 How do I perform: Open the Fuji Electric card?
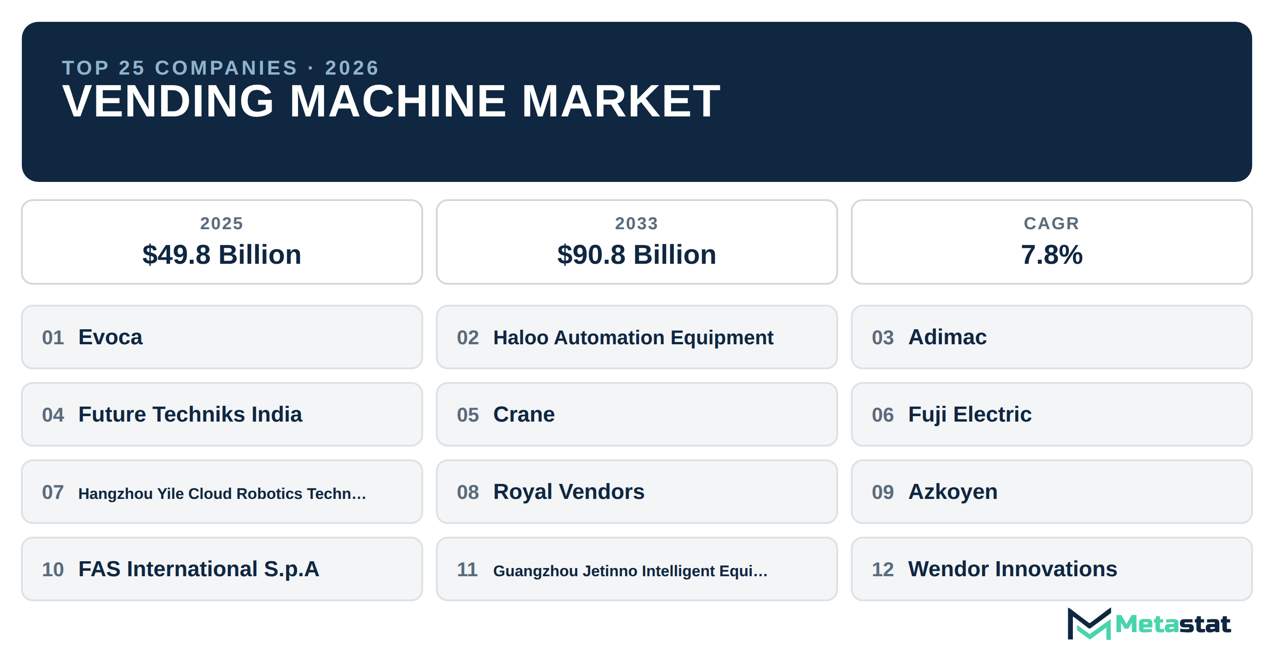pyautogui.click(x=1052, y=414)
